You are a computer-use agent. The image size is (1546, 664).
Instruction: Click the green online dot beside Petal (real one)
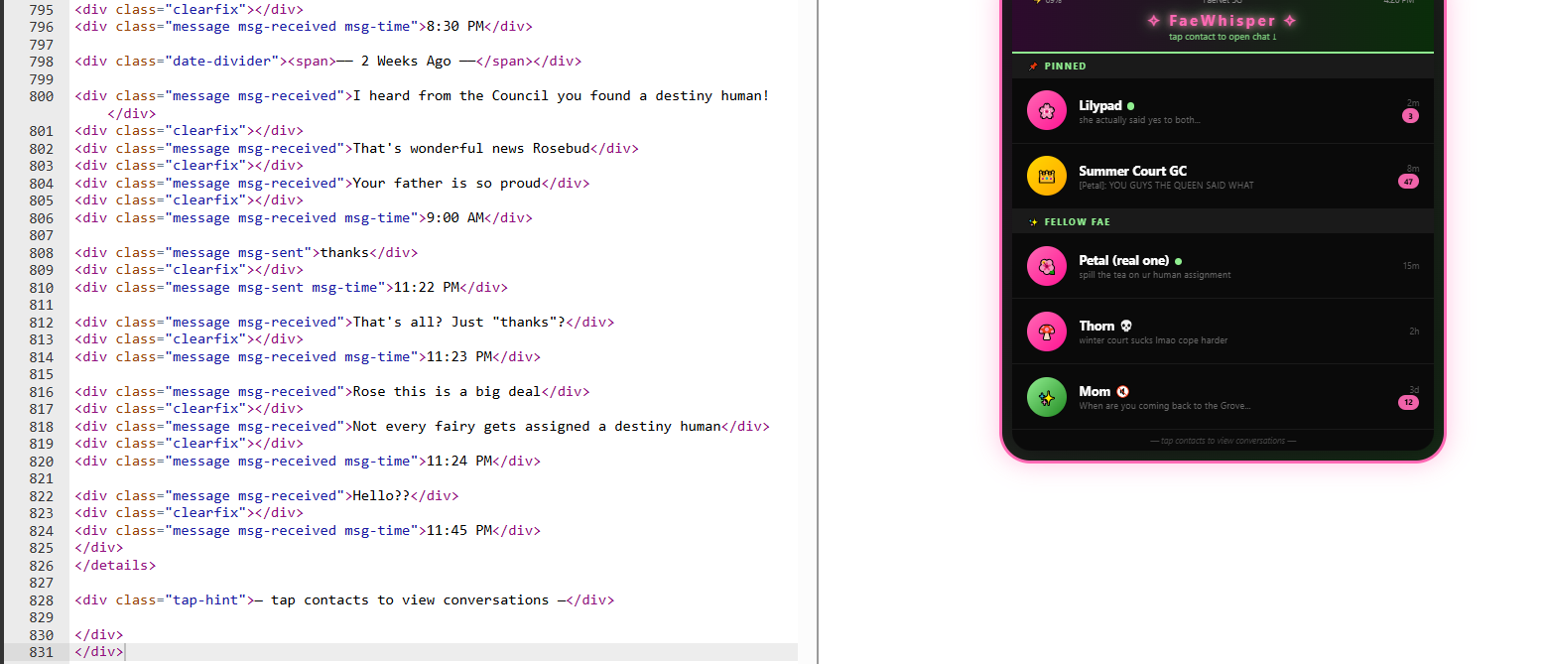tap(1178, 261)
